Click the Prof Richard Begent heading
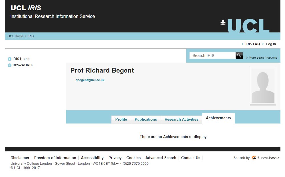Screen dimensions: 285x177 102,70
